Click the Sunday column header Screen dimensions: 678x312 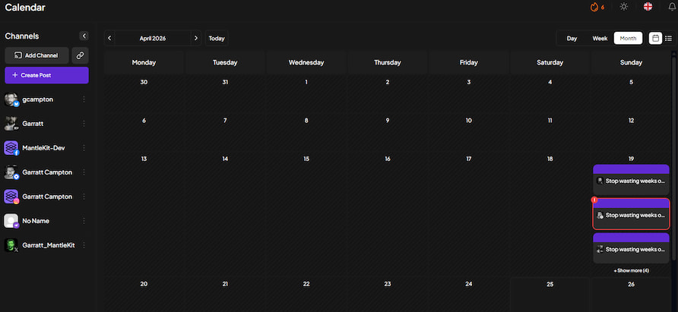632,62
